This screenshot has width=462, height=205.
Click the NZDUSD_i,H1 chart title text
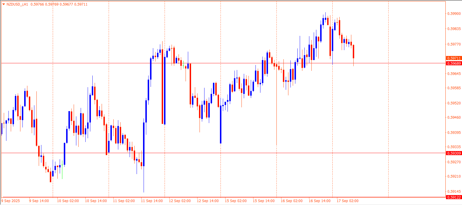[17, 4]
